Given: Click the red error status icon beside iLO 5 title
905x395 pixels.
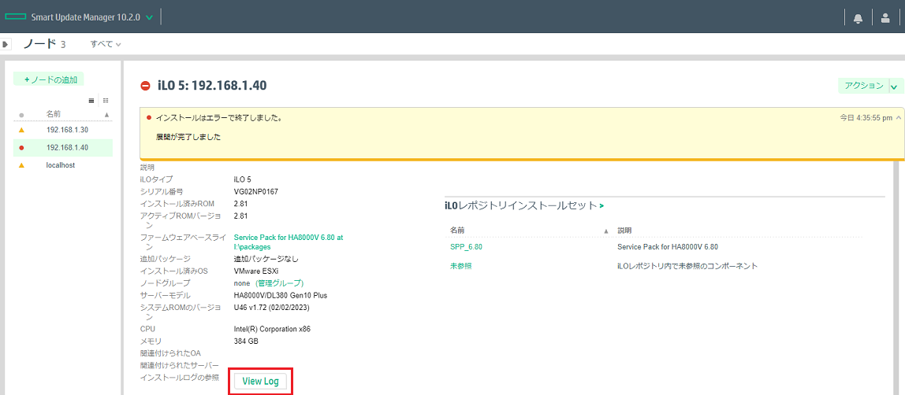Looking at the screenshot, I should coord(145,86).
